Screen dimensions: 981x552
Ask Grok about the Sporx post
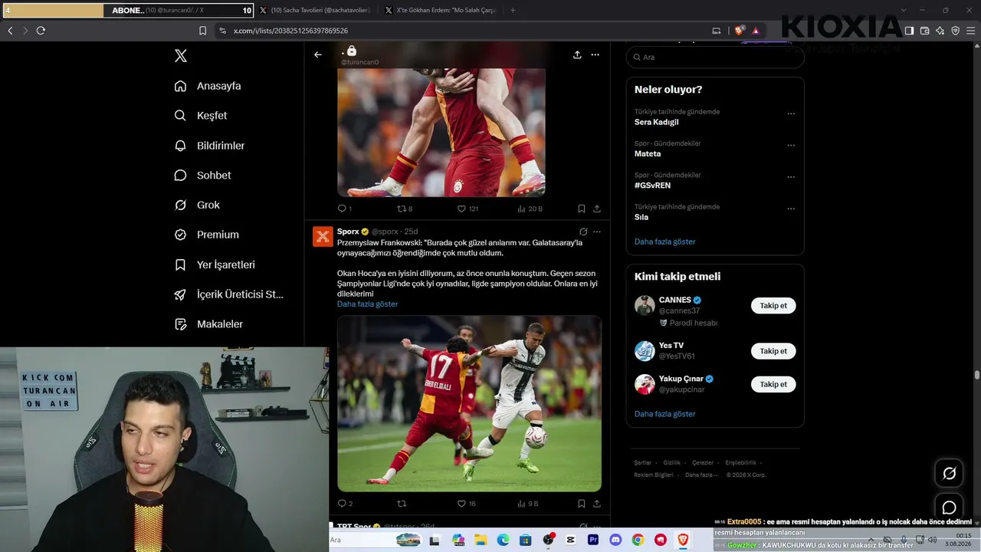[583, 232]
